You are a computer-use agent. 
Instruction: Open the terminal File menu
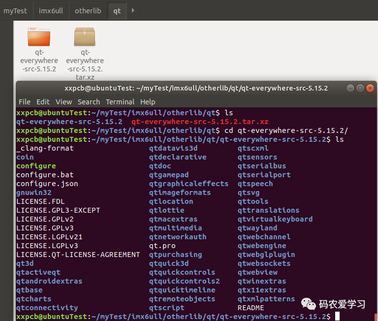25,102
